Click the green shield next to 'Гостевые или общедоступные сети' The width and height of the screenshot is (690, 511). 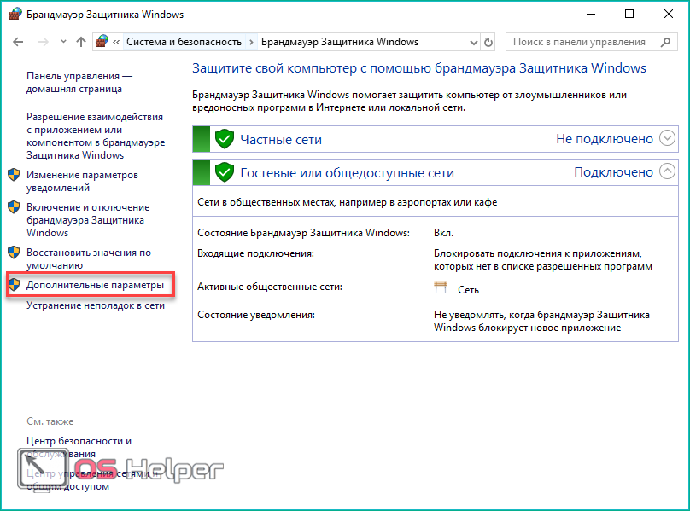pos(225,172)
